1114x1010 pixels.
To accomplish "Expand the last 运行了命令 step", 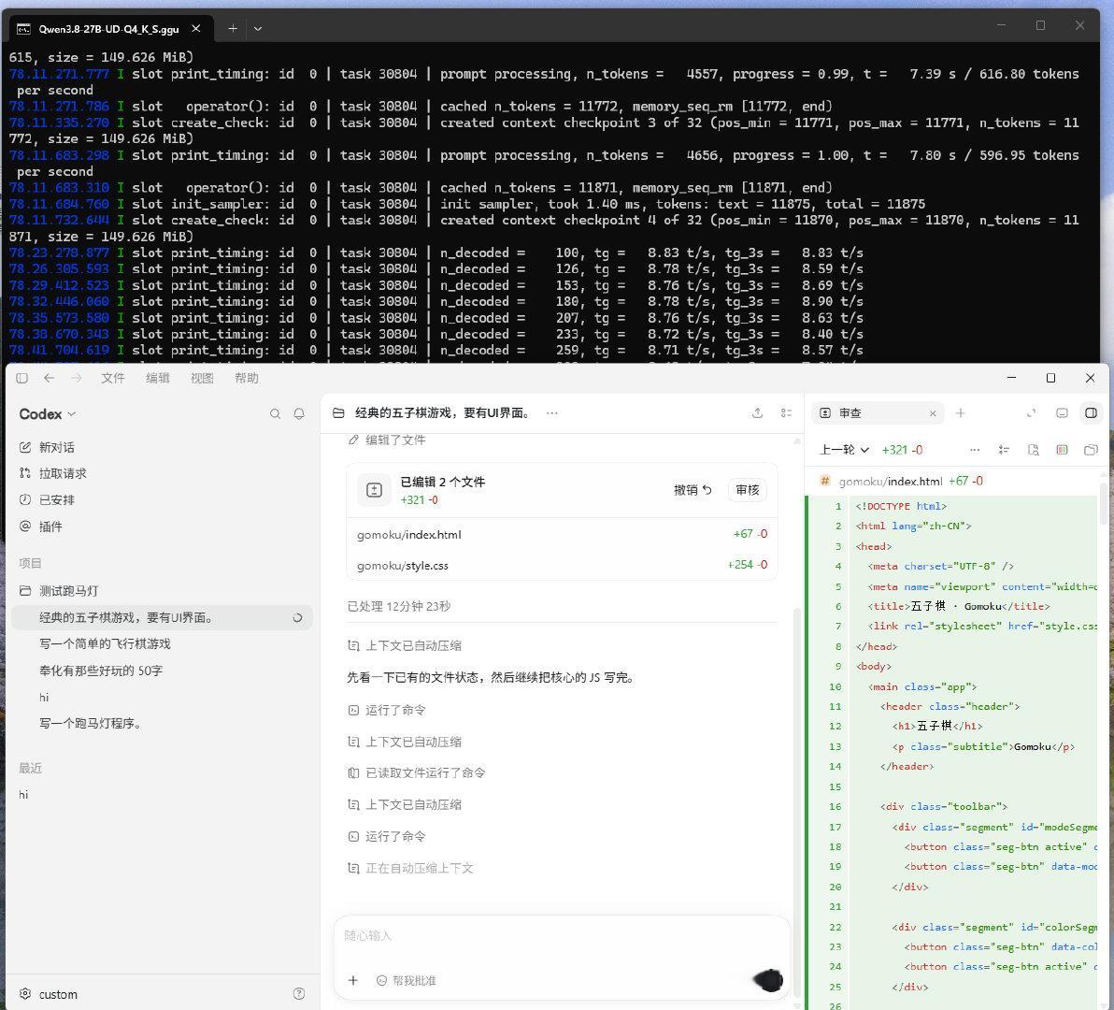I will tap(387, 837).
